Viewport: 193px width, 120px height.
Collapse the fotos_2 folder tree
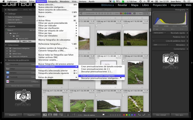coord(7,33)
